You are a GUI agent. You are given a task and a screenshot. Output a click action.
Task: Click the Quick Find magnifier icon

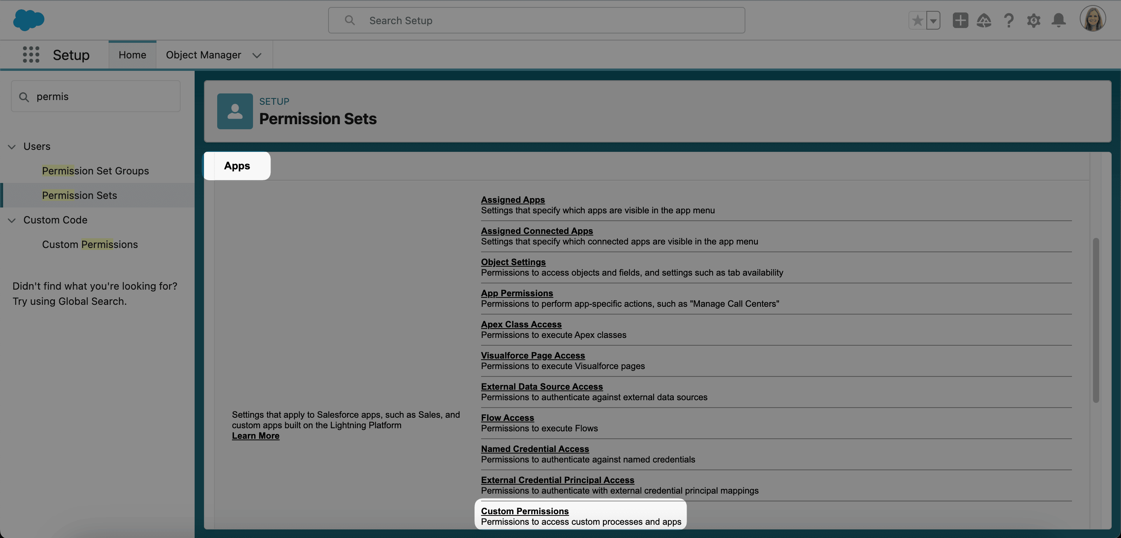tap(24, 97)
